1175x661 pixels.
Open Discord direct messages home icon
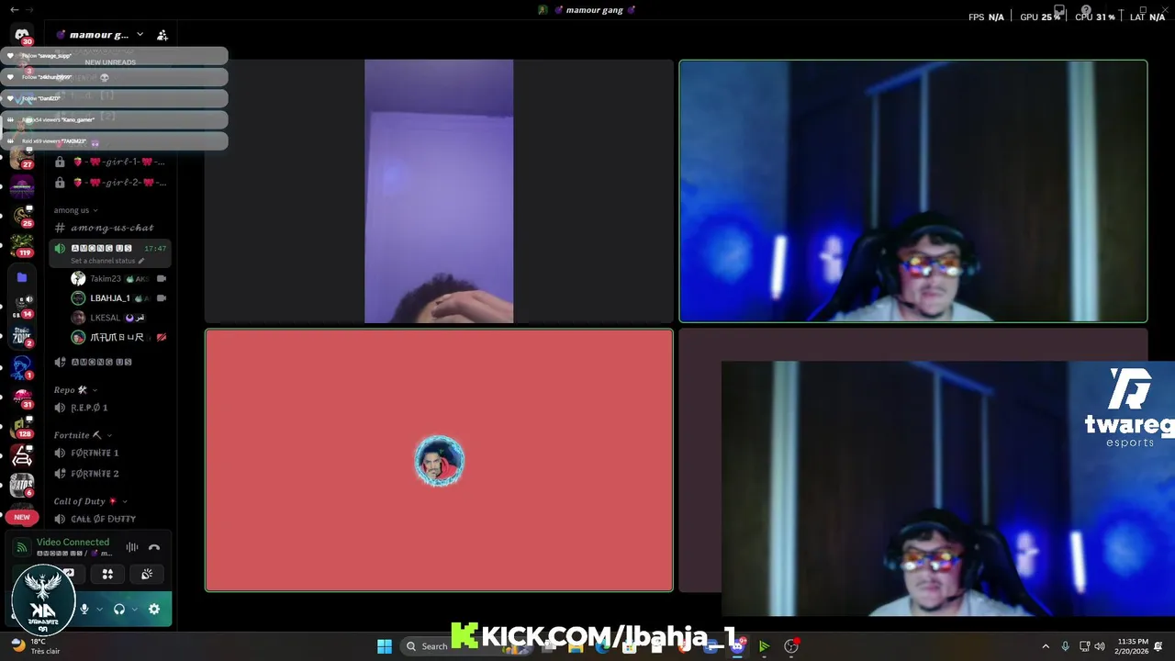[22, 35]
